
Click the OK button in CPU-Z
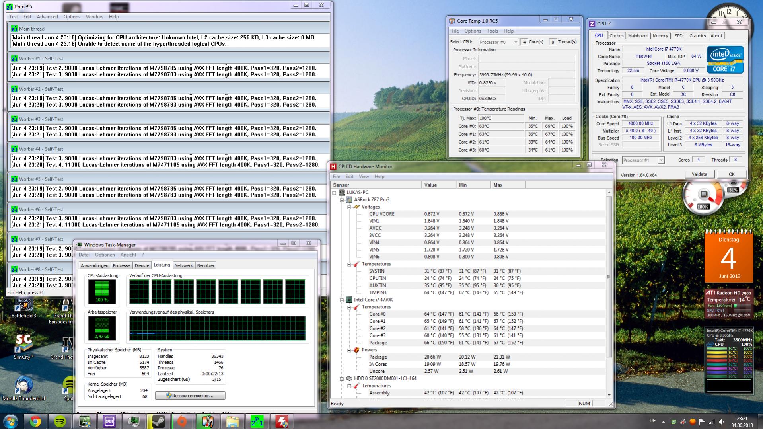pyautogui.click(x=731, y=174)
